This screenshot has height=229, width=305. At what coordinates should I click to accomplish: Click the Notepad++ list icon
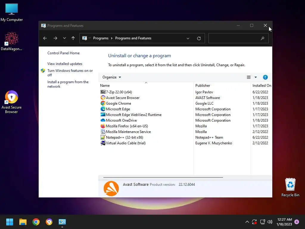click(x=103, y=137)
